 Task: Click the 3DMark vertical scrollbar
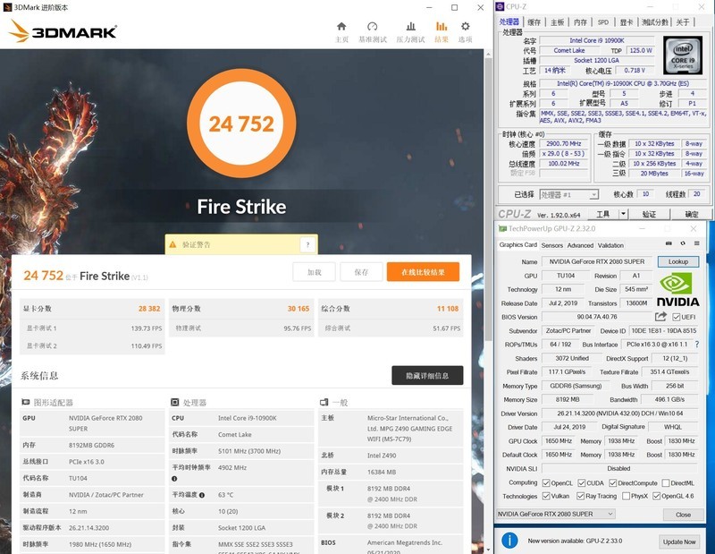tap(488, 199)
